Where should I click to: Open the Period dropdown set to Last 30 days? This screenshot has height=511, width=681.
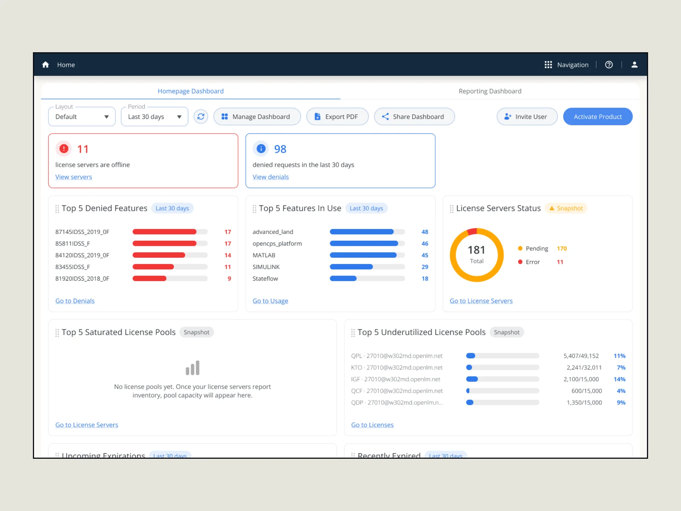154,117
